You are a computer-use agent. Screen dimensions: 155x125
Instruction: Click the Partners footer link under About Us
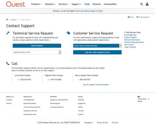click(x=9, y=103)
